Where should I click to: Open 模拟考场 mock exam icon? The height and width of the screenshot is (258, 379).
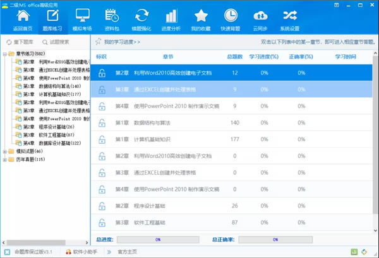(83, 16)
